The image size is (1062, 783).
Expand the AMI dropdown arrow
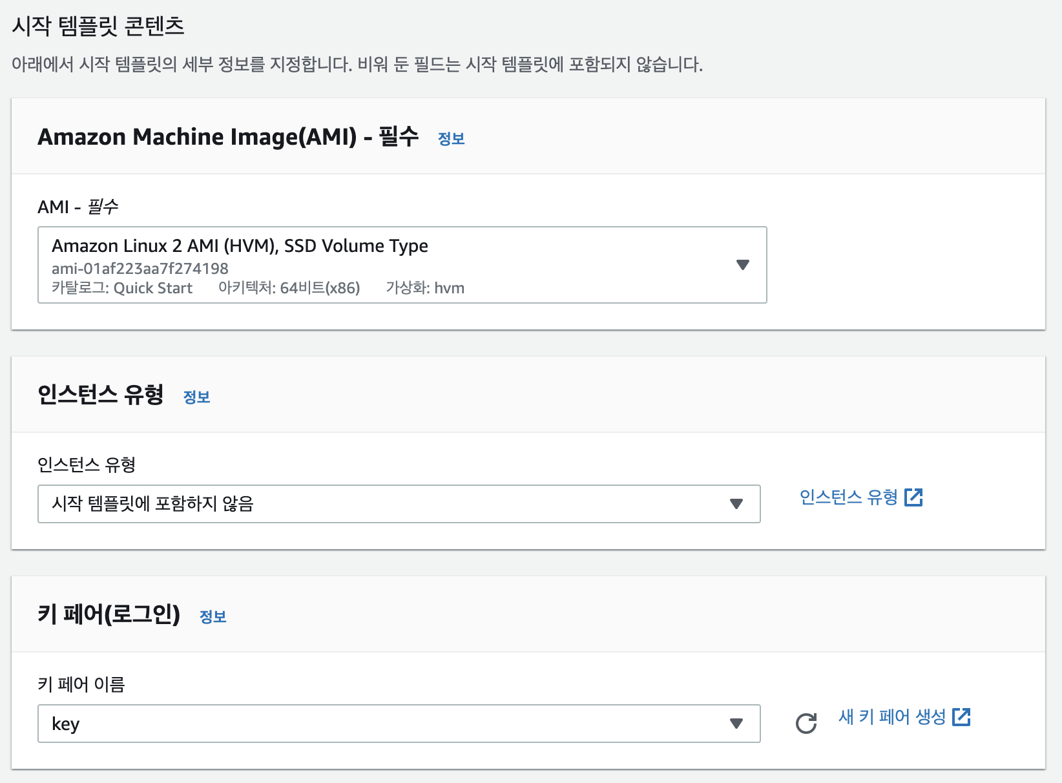(x=743, y=265)
